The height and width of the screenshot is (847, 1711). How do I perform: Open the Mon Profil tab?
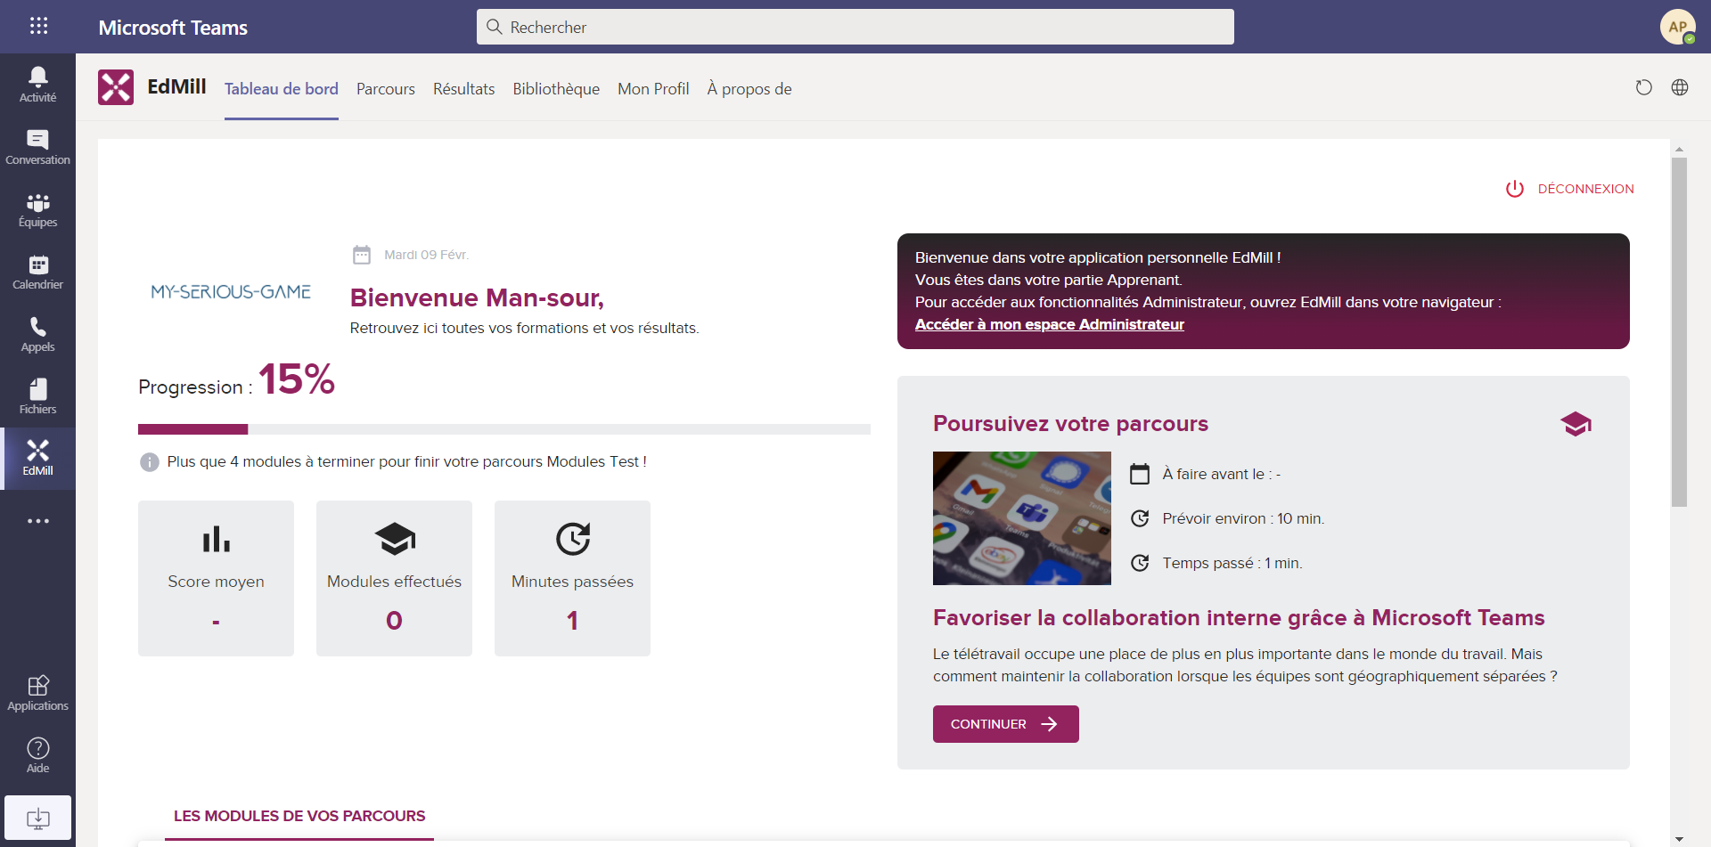click(x=653, y=88)
